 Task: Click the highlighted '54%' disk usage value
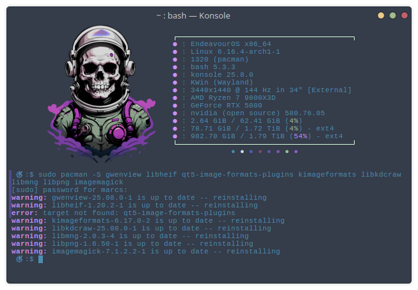[300, 136]
